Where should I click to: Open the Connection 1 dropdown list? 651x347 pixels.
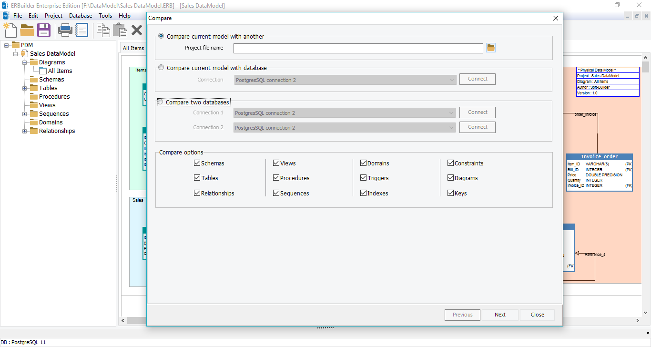pyautogui.click(x=452, y=112)
